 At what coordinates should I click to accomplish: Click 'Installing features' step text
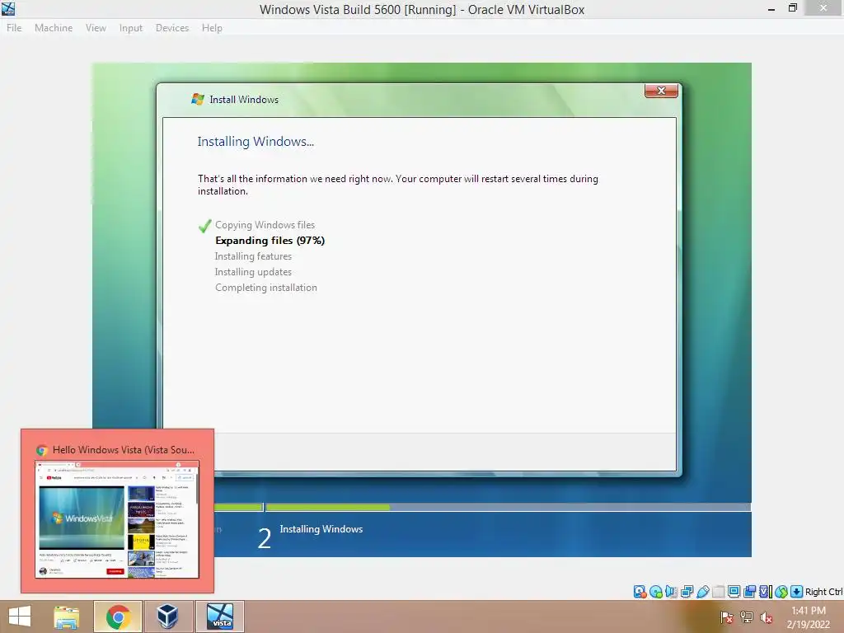[253, 256]
